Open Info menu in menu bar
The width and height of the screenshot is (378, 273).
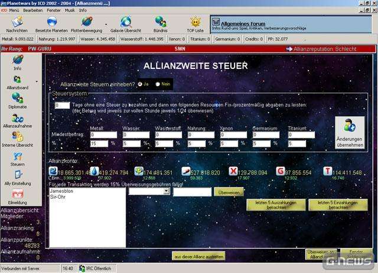83,11
